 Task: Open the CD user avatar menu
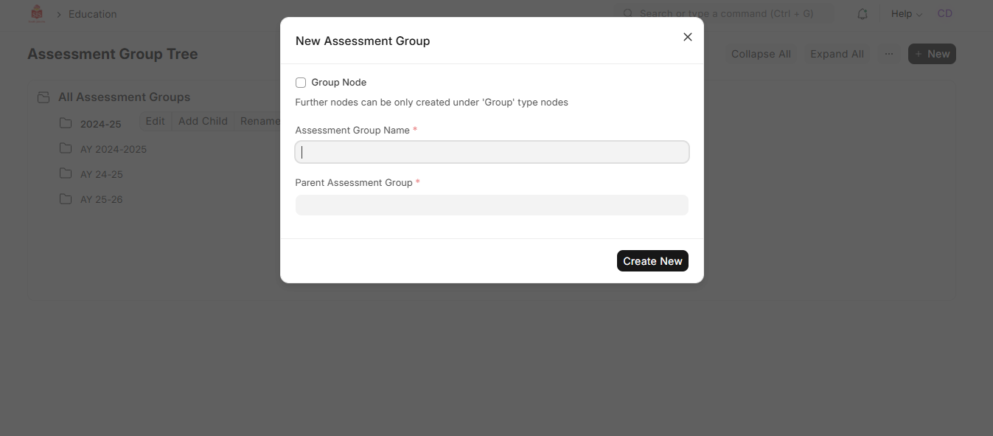(x=944, y=14)
